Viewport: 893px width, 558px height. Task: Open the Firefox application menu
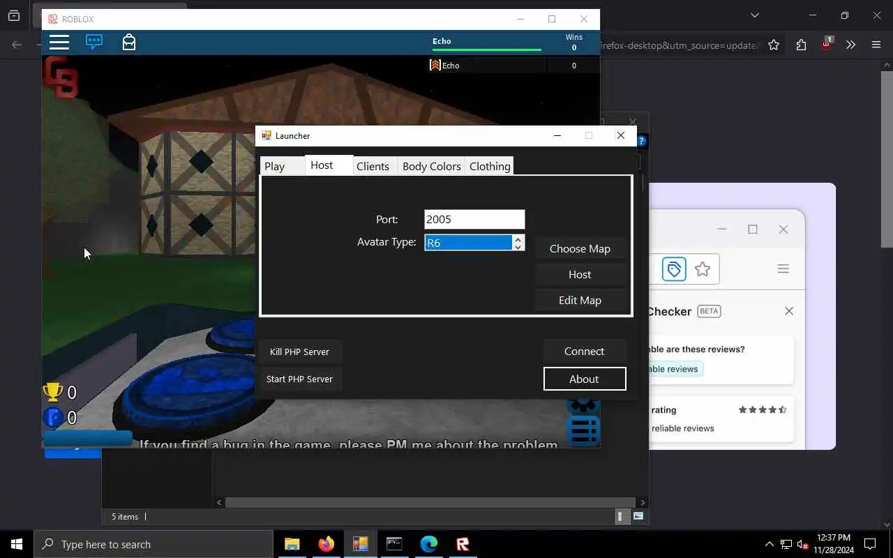[876, 45]
